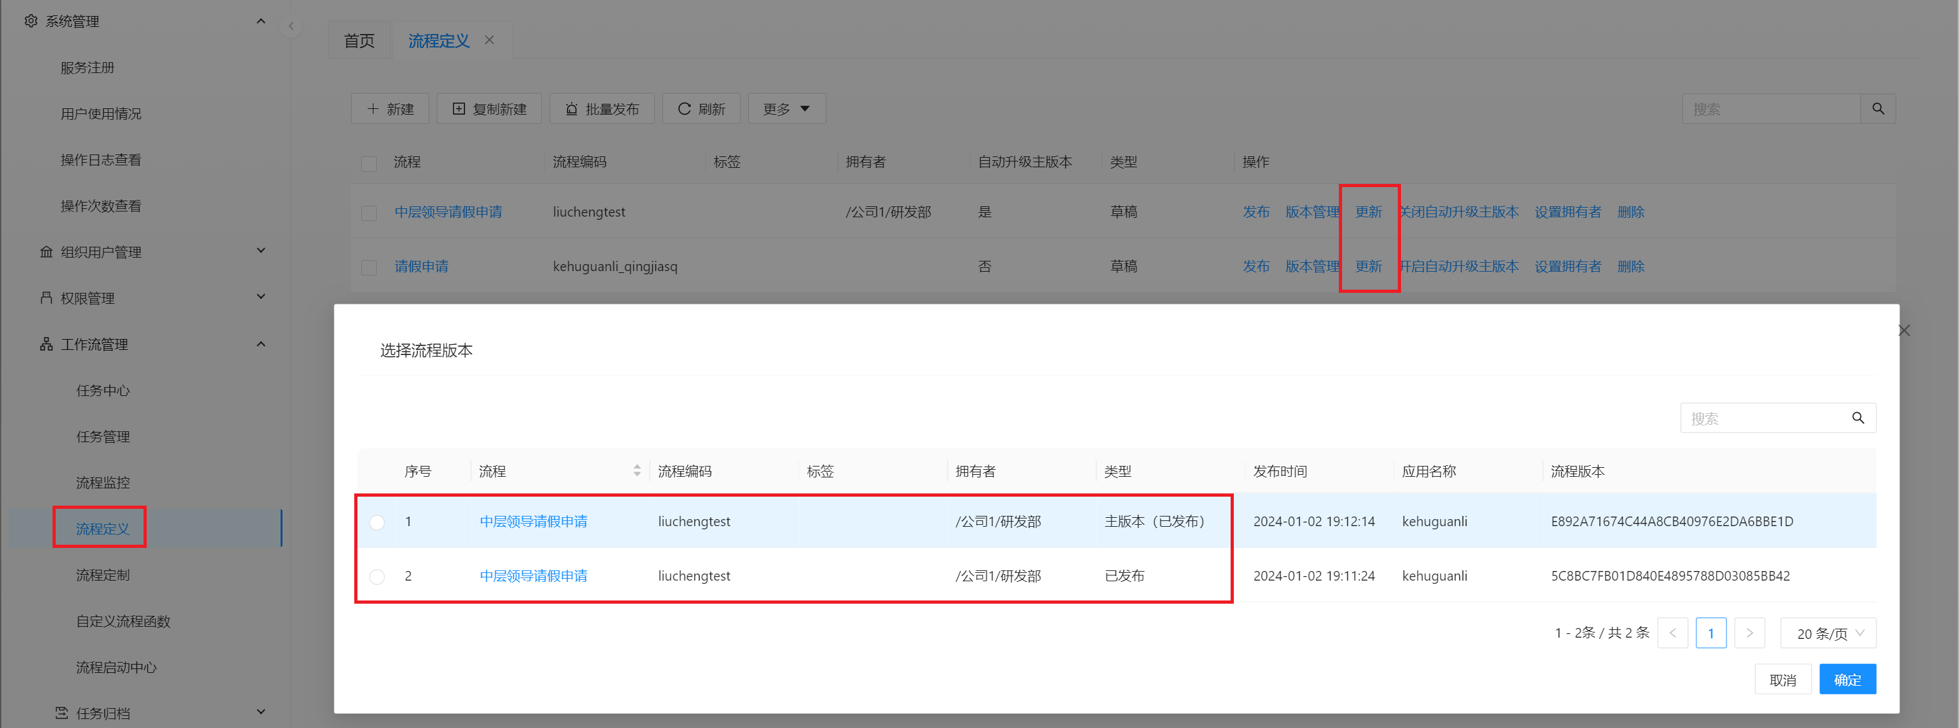Click 删除 for the 中层领导请假申请 row
The image size is (1959, 728).
[x=1631, y=211]
